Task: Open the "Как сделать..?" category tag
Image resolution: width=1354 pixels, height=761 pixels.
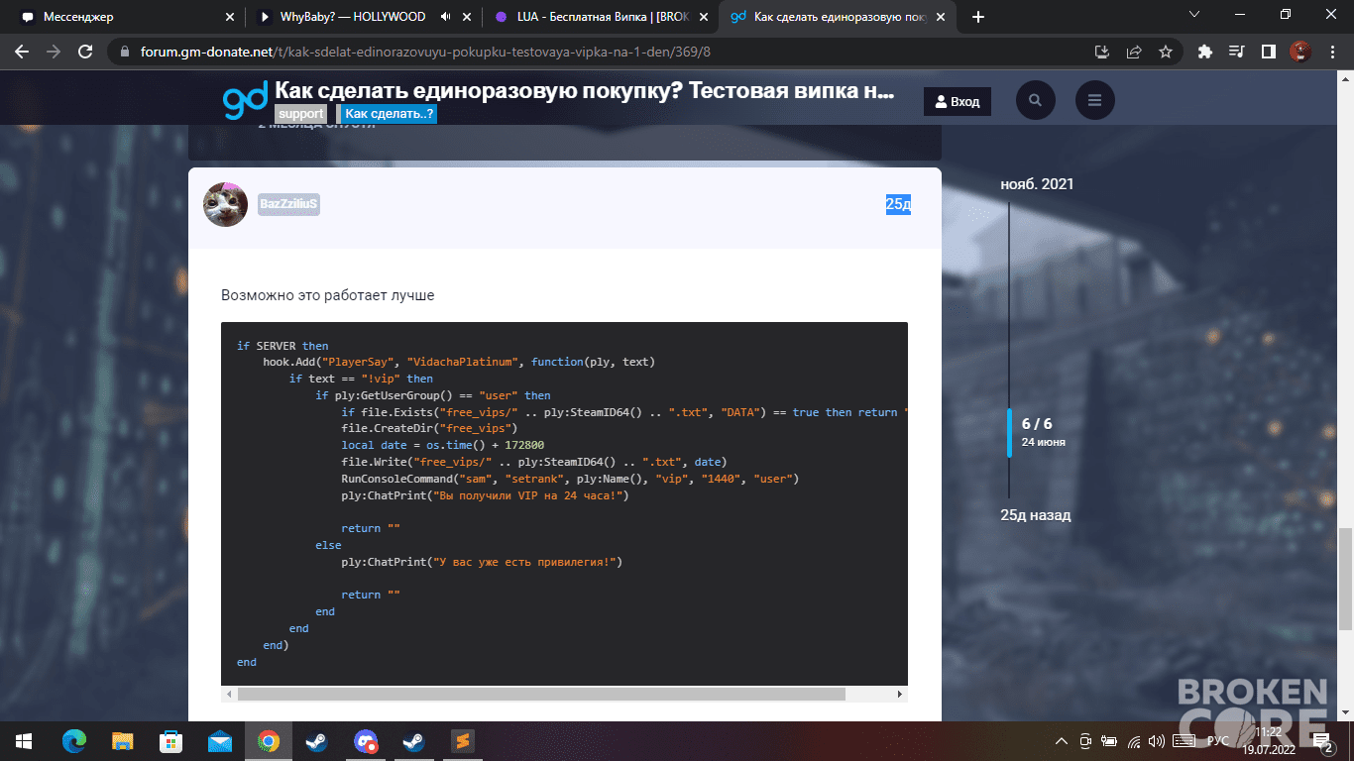Action: pos(391,114)
